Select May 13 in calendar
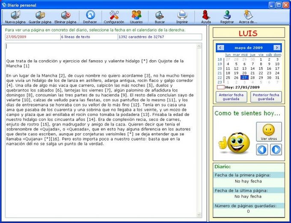Screen dimensions: 291x223 click(x=244, y=68)
